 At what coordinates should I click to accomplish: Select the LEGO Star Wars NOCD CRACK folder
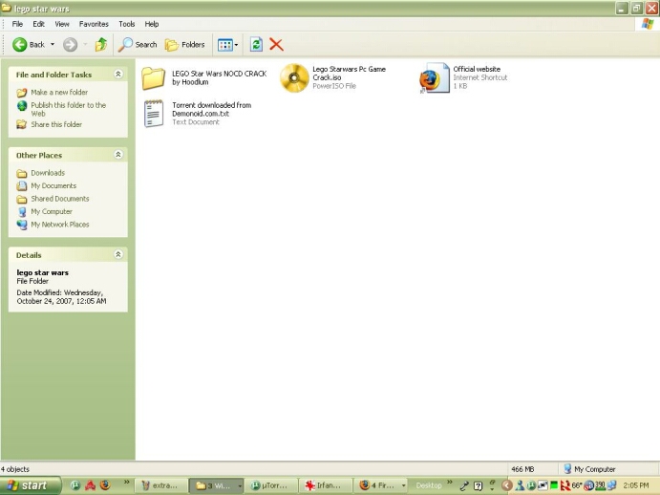154,77
